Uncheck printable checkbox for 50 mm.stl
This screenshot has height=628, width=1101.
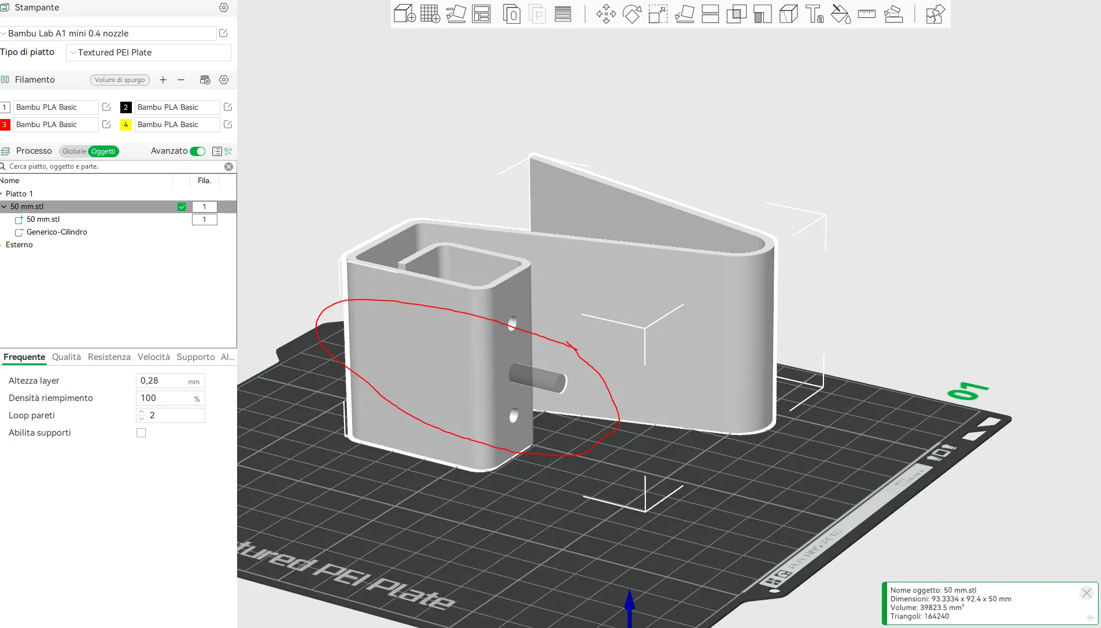click(182, 207)
